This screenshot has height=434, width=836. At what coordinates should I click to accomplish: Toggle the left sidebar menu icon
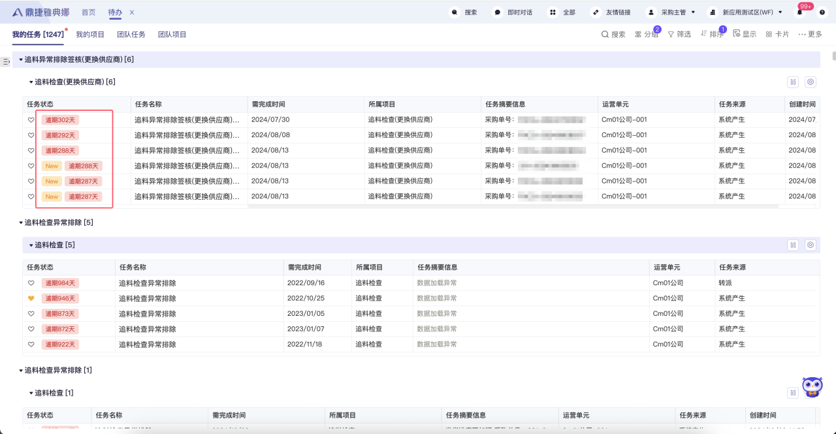(x=6, y=62)
